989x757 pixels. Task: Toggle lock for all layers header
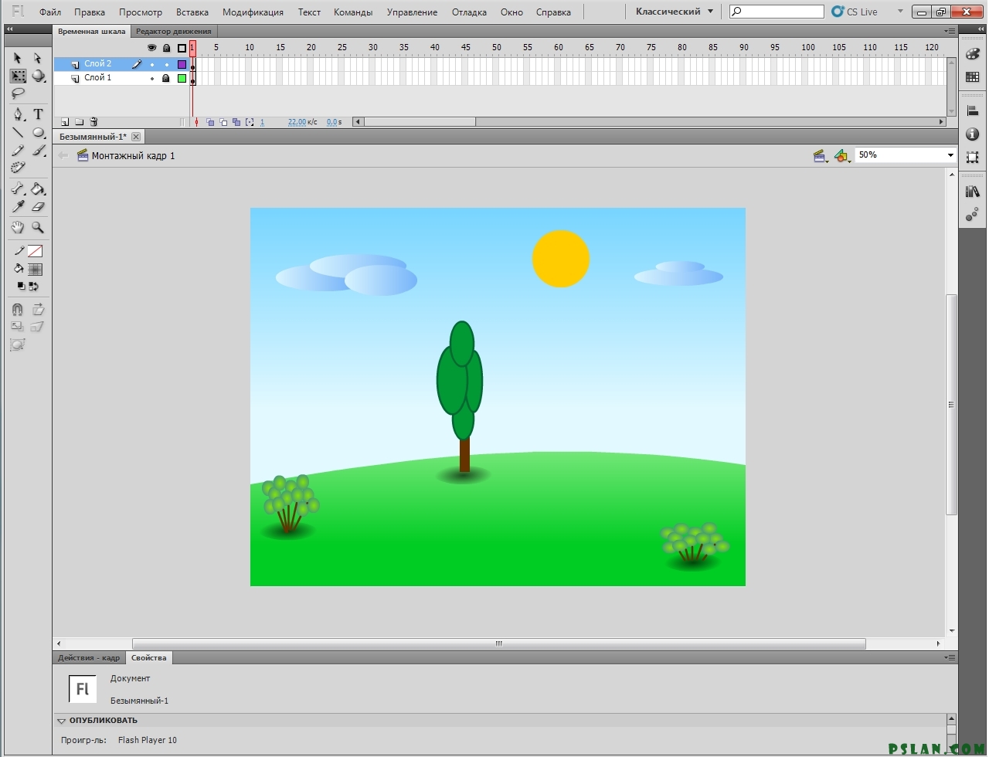[x=166, y=48]
